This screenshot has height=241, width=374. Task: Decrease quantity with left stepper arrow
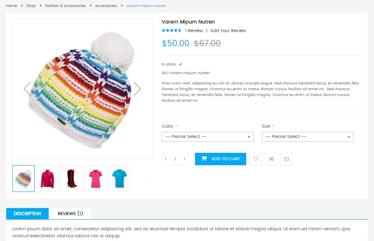click(x=166, y=159)
